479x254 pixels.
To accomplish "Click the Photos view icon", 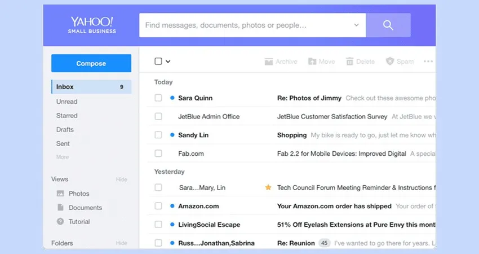I will (x=60, y=194).
